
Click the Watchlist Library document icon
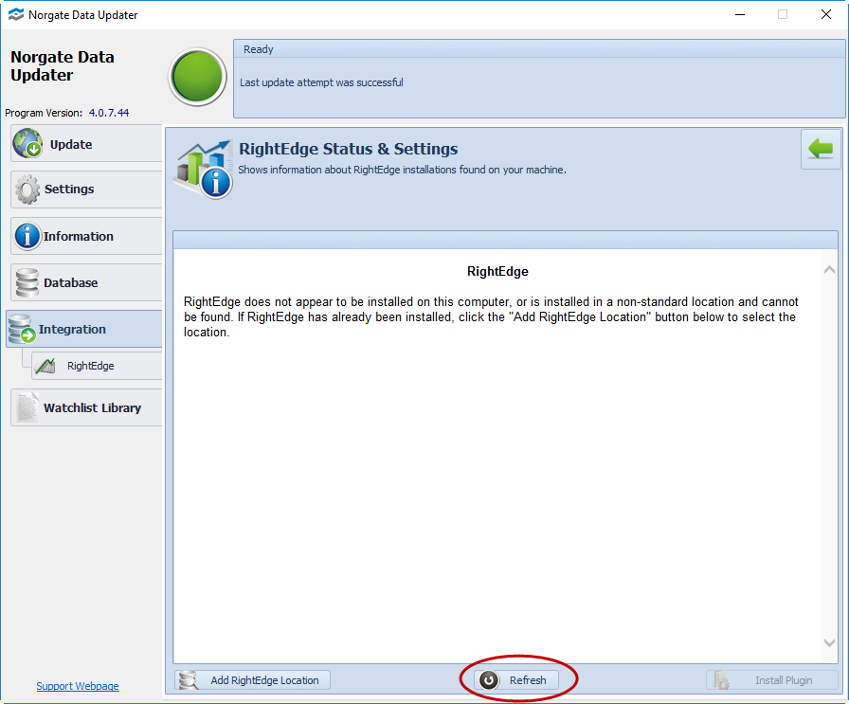(x=27, y=407)
